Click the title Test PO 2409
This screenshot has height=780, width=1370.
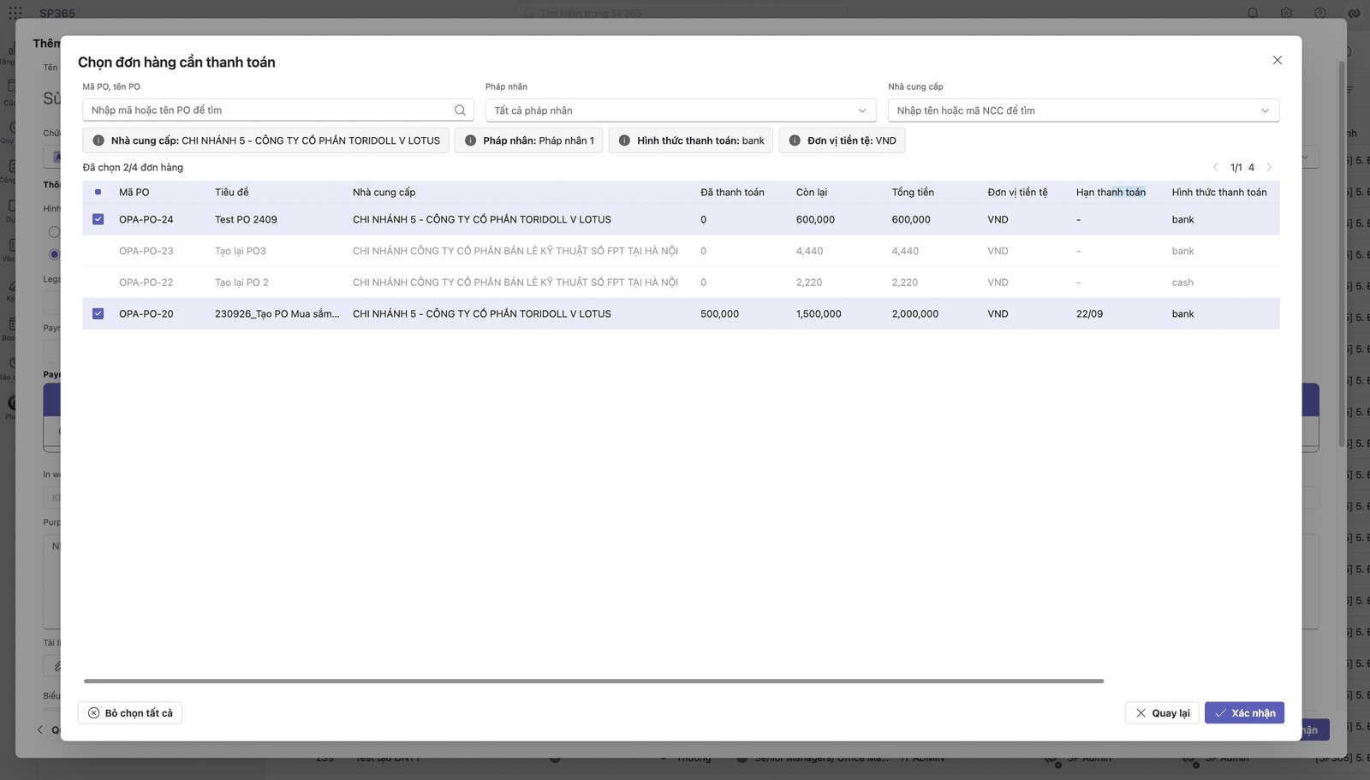tap(246, 220)
